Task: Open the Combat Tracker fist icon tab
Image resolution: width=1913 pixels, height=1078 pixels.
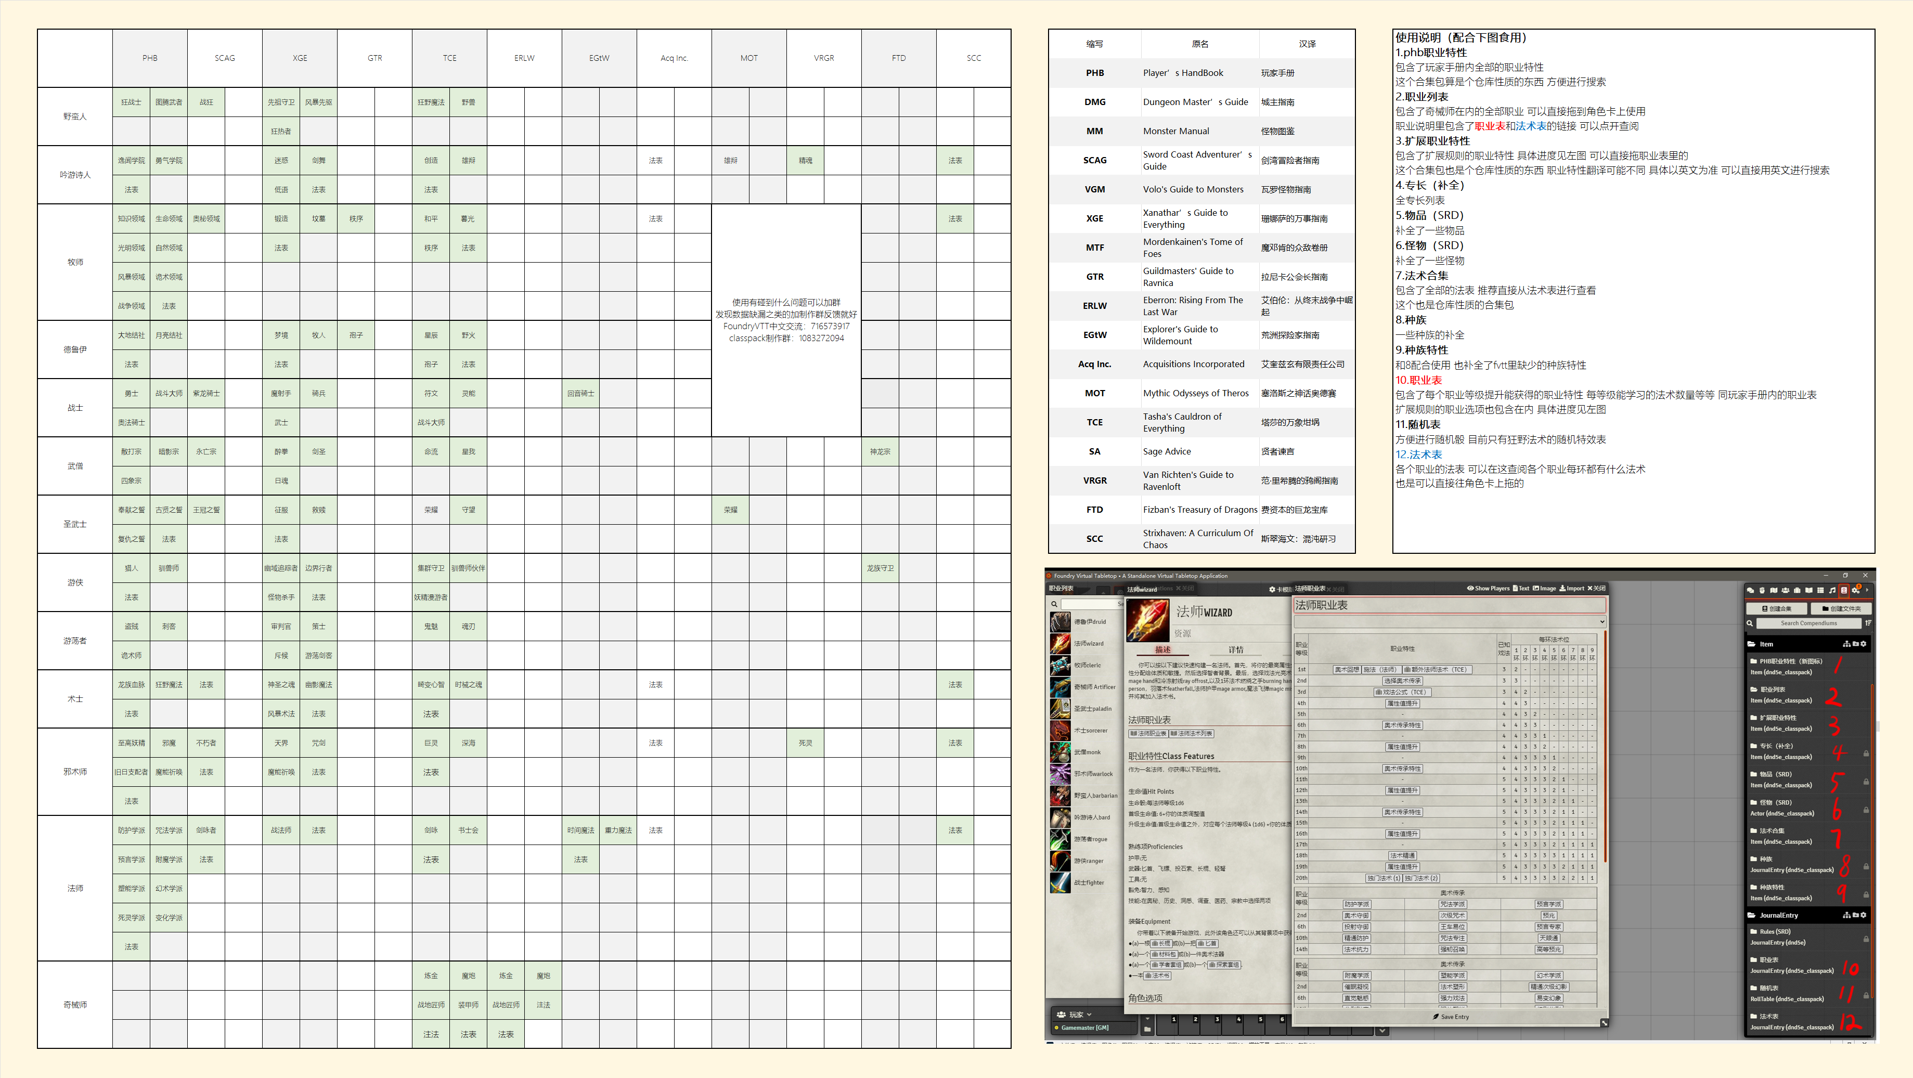Action: [1762, 590]
